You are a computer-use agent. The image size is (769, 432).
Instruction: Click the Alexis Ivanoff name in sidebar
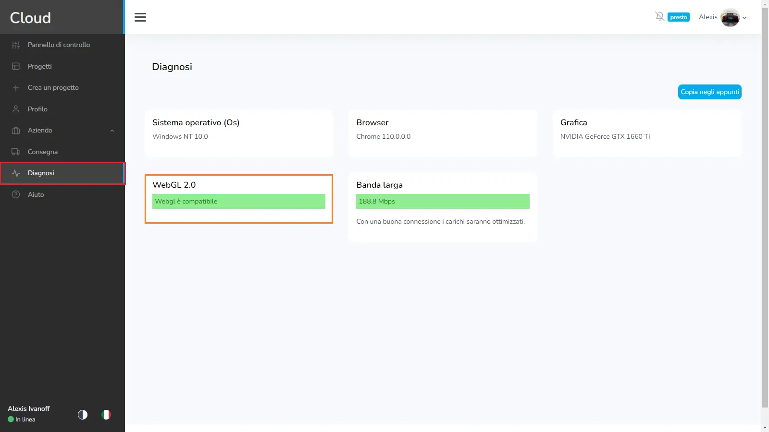(29, 408)
